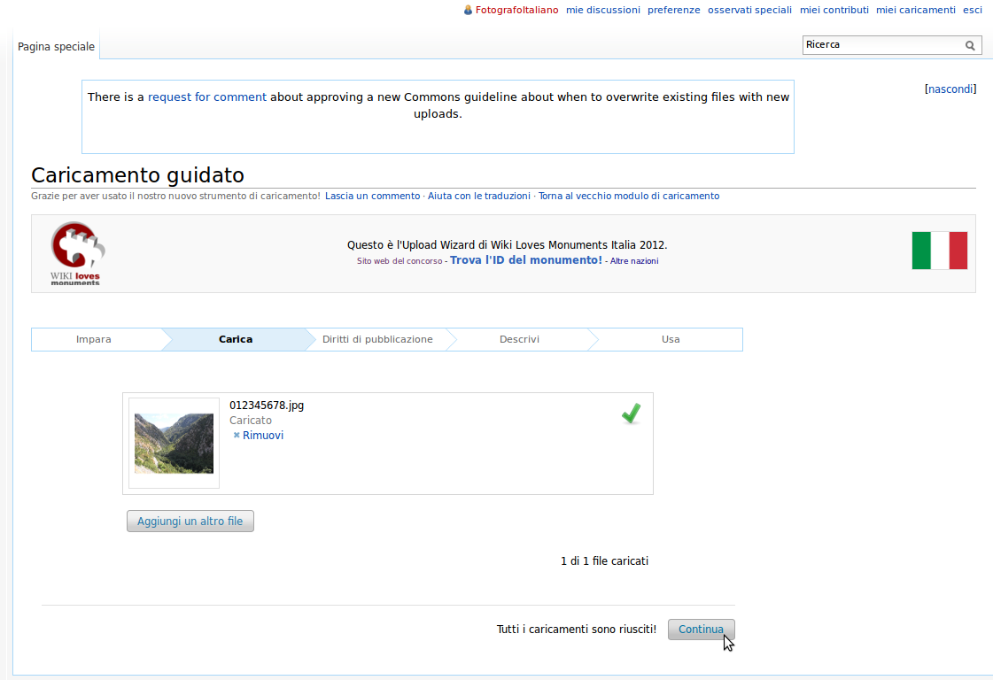Click the Italian flag image
The width and height of the screenshot is (993, 680).
[x=939, y=251]
